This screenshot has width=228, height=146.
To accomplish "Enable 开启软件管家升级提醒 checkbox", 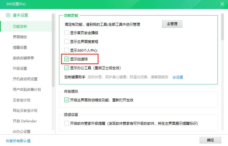I will 67,123.
